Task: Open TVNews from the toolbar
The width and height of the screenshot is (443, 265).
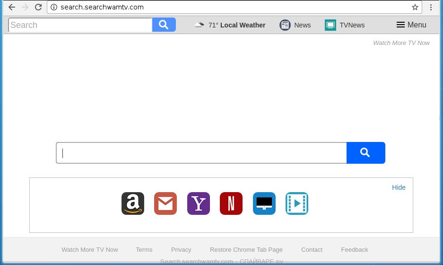Action: [x=345, y=25]
